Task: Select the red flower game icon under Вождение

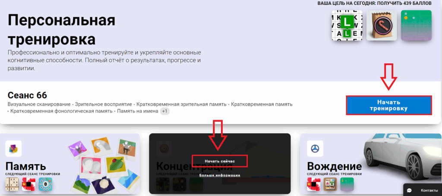Action: coord(314,184)
